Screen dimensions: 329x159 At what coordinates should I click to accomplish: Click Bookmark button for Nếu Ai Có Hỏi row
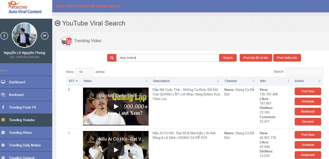tap(308, 155)
